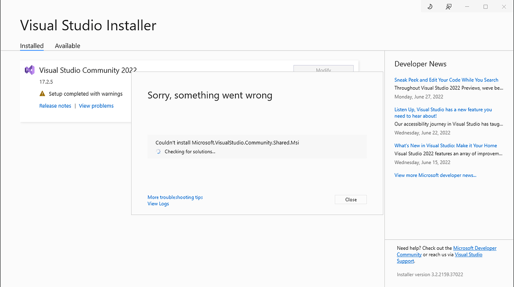Click the warning triangle next to setup message
This screenshot has width=514, height=287.
(43, 94)
